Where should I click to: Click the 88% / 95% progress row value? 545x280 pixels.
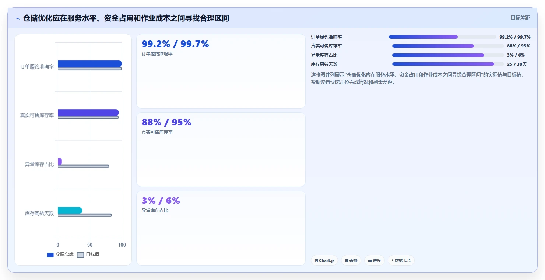[x=518, y=46]
